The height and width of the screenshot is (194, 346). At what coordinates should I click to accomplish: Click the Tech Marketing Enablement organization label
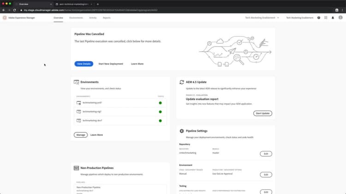pyautogui.click(x=300, y=18)
